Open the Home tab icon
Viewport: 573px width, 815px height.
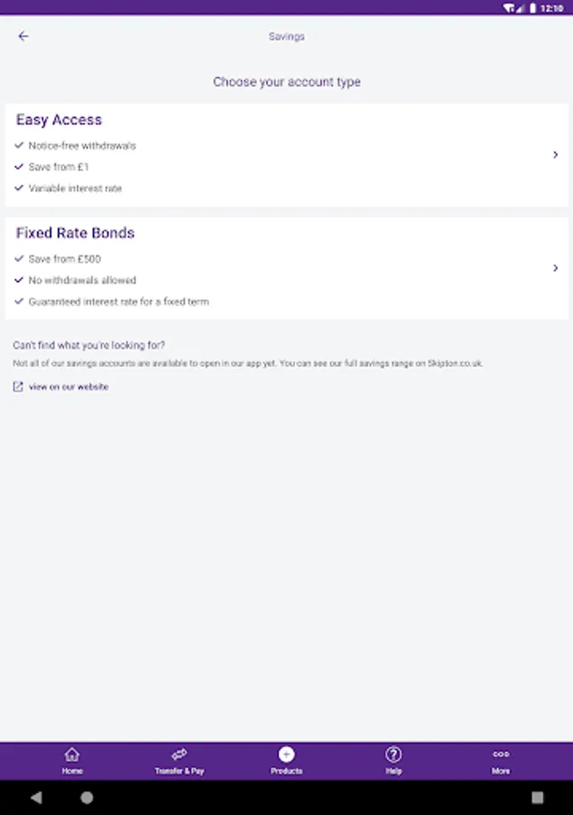72,754
